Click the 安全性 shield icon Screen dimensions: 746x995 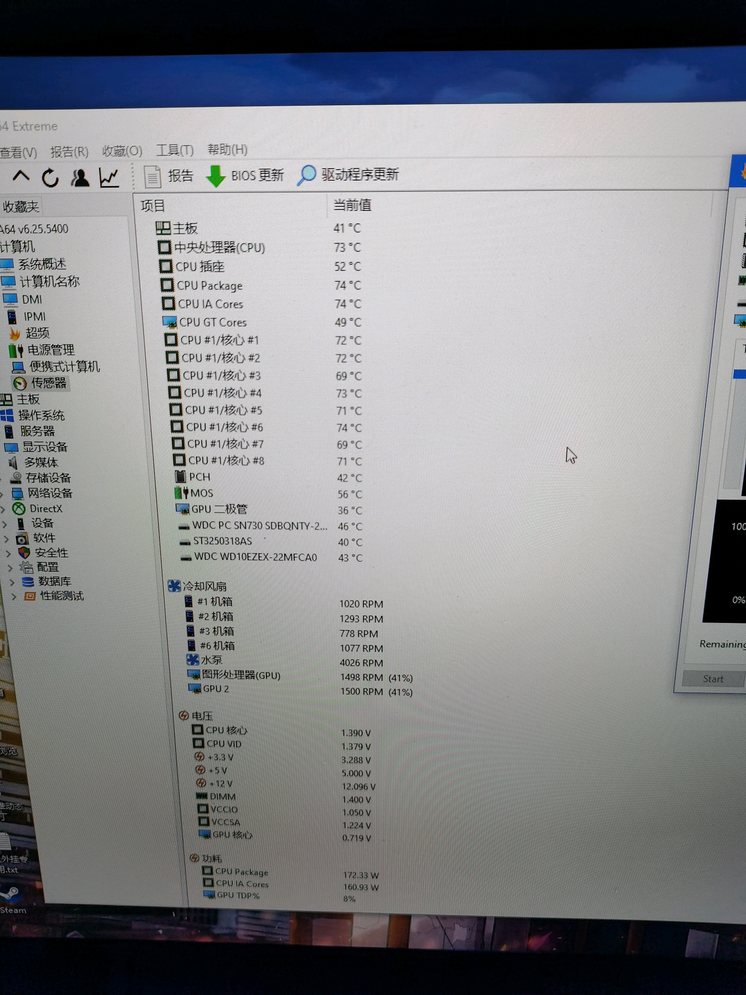(24, 553)
